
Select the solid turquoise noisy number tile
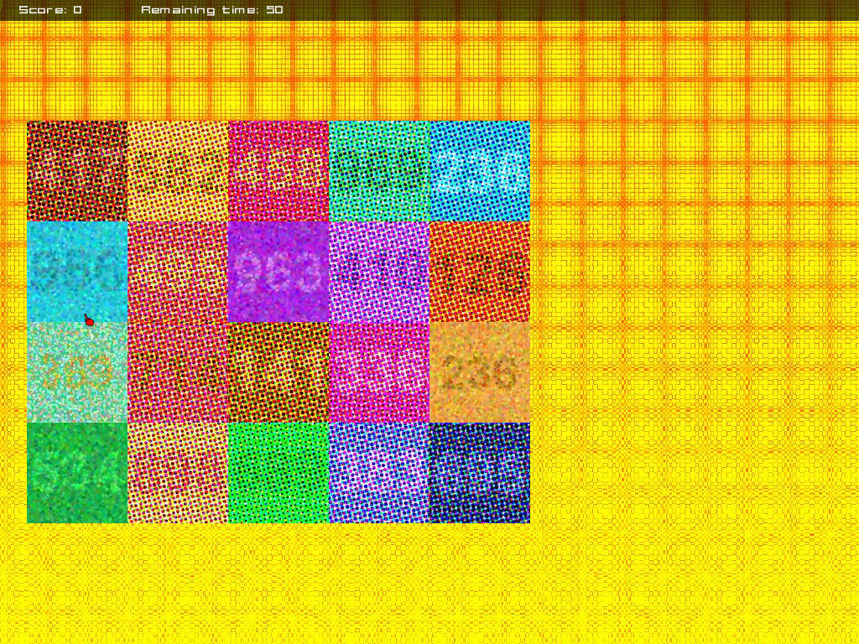point(77,272)
